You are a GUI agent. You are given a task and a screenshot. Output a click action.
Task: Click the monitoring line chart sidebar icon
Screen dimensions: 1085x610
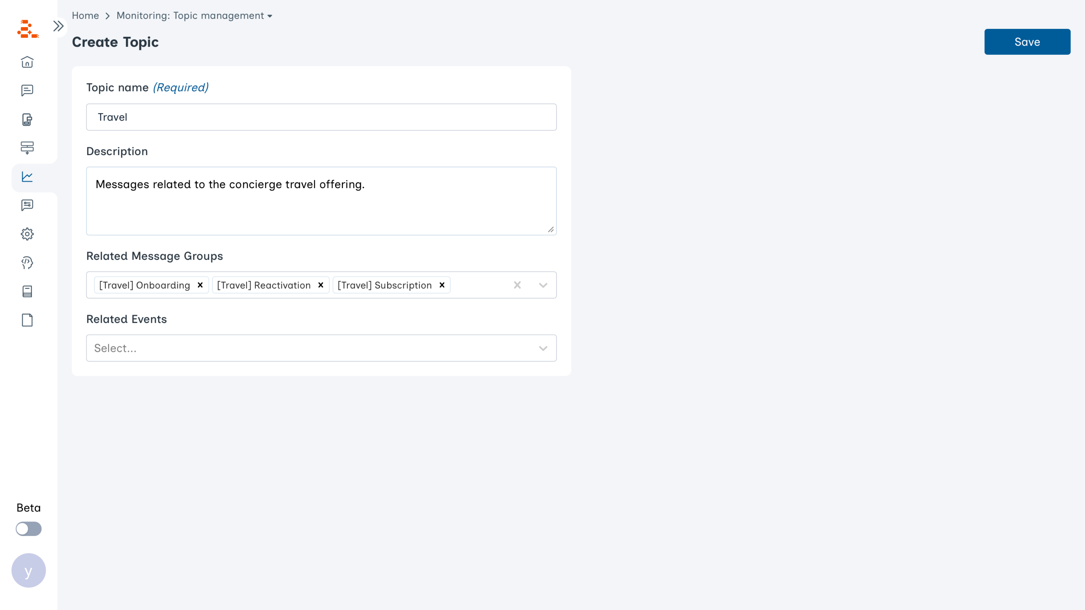(x=27, y=177)
